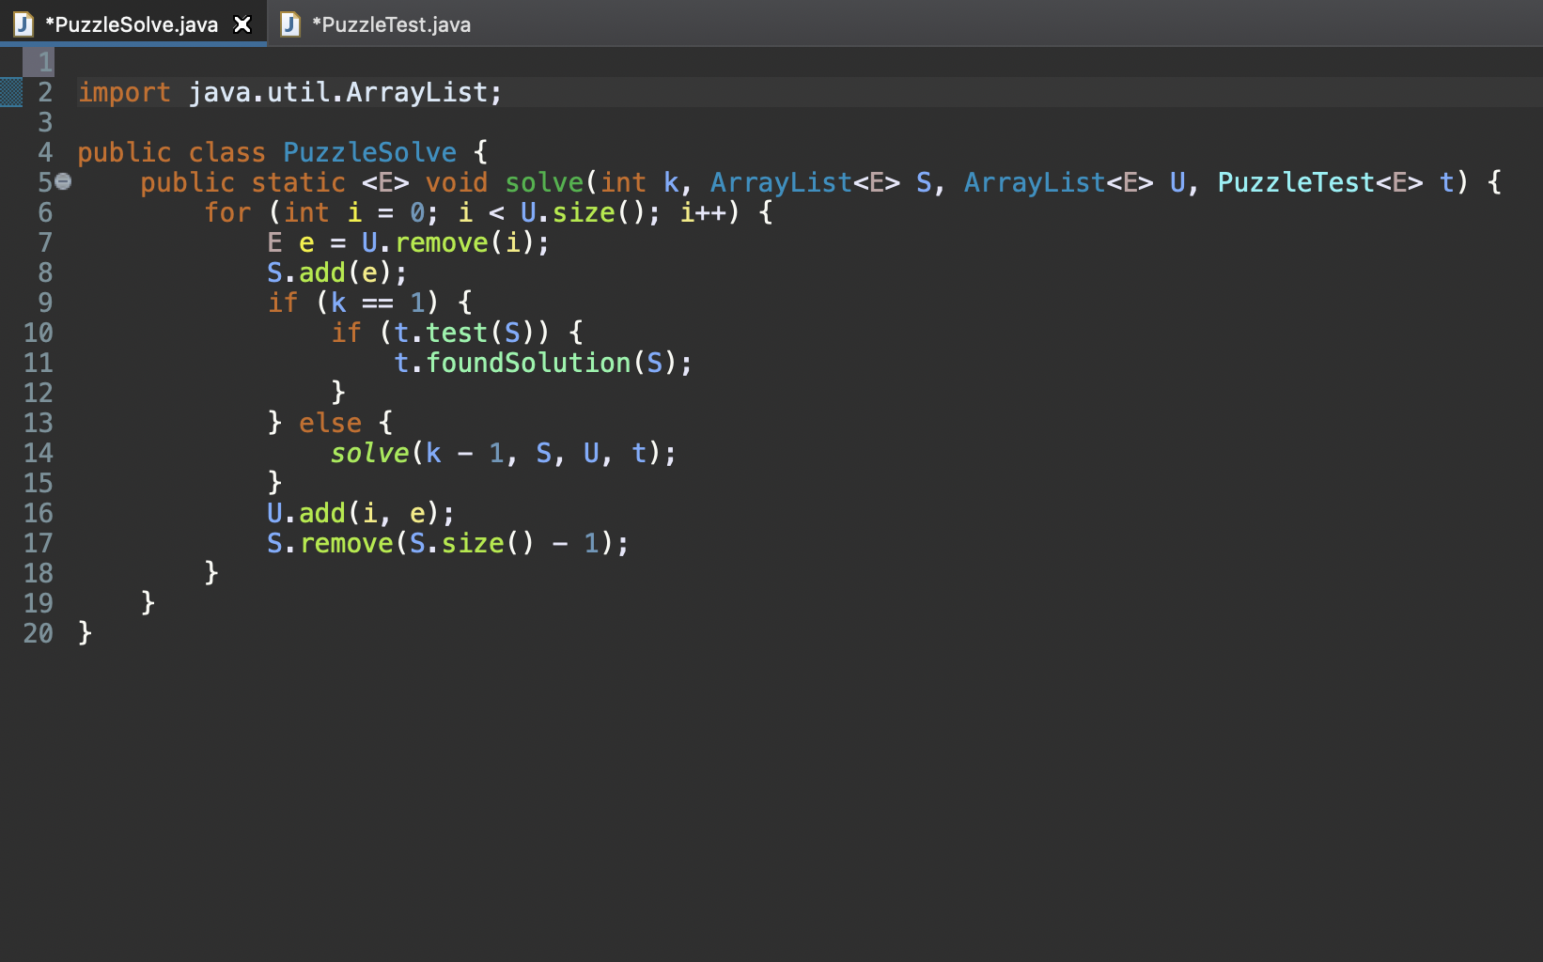This screenshot has width=1543, height=962.
Task: Close the PuzzleSolve.java tab
Action: point(242,24)
